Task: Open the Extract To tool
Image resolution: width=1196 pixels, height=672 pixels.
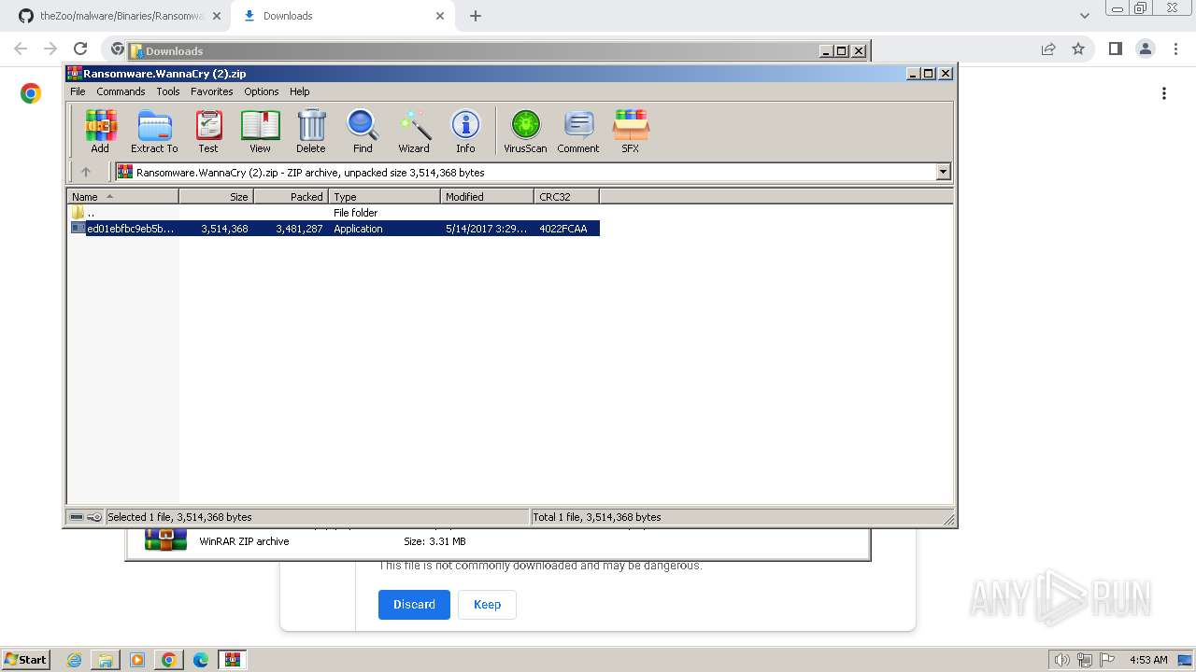Action: click(154, 131)
